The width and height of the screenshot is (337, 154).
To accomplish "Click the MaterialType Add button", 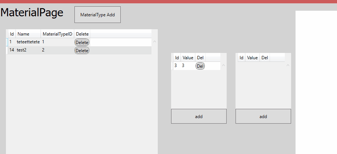I will click(x=97, y=15).
